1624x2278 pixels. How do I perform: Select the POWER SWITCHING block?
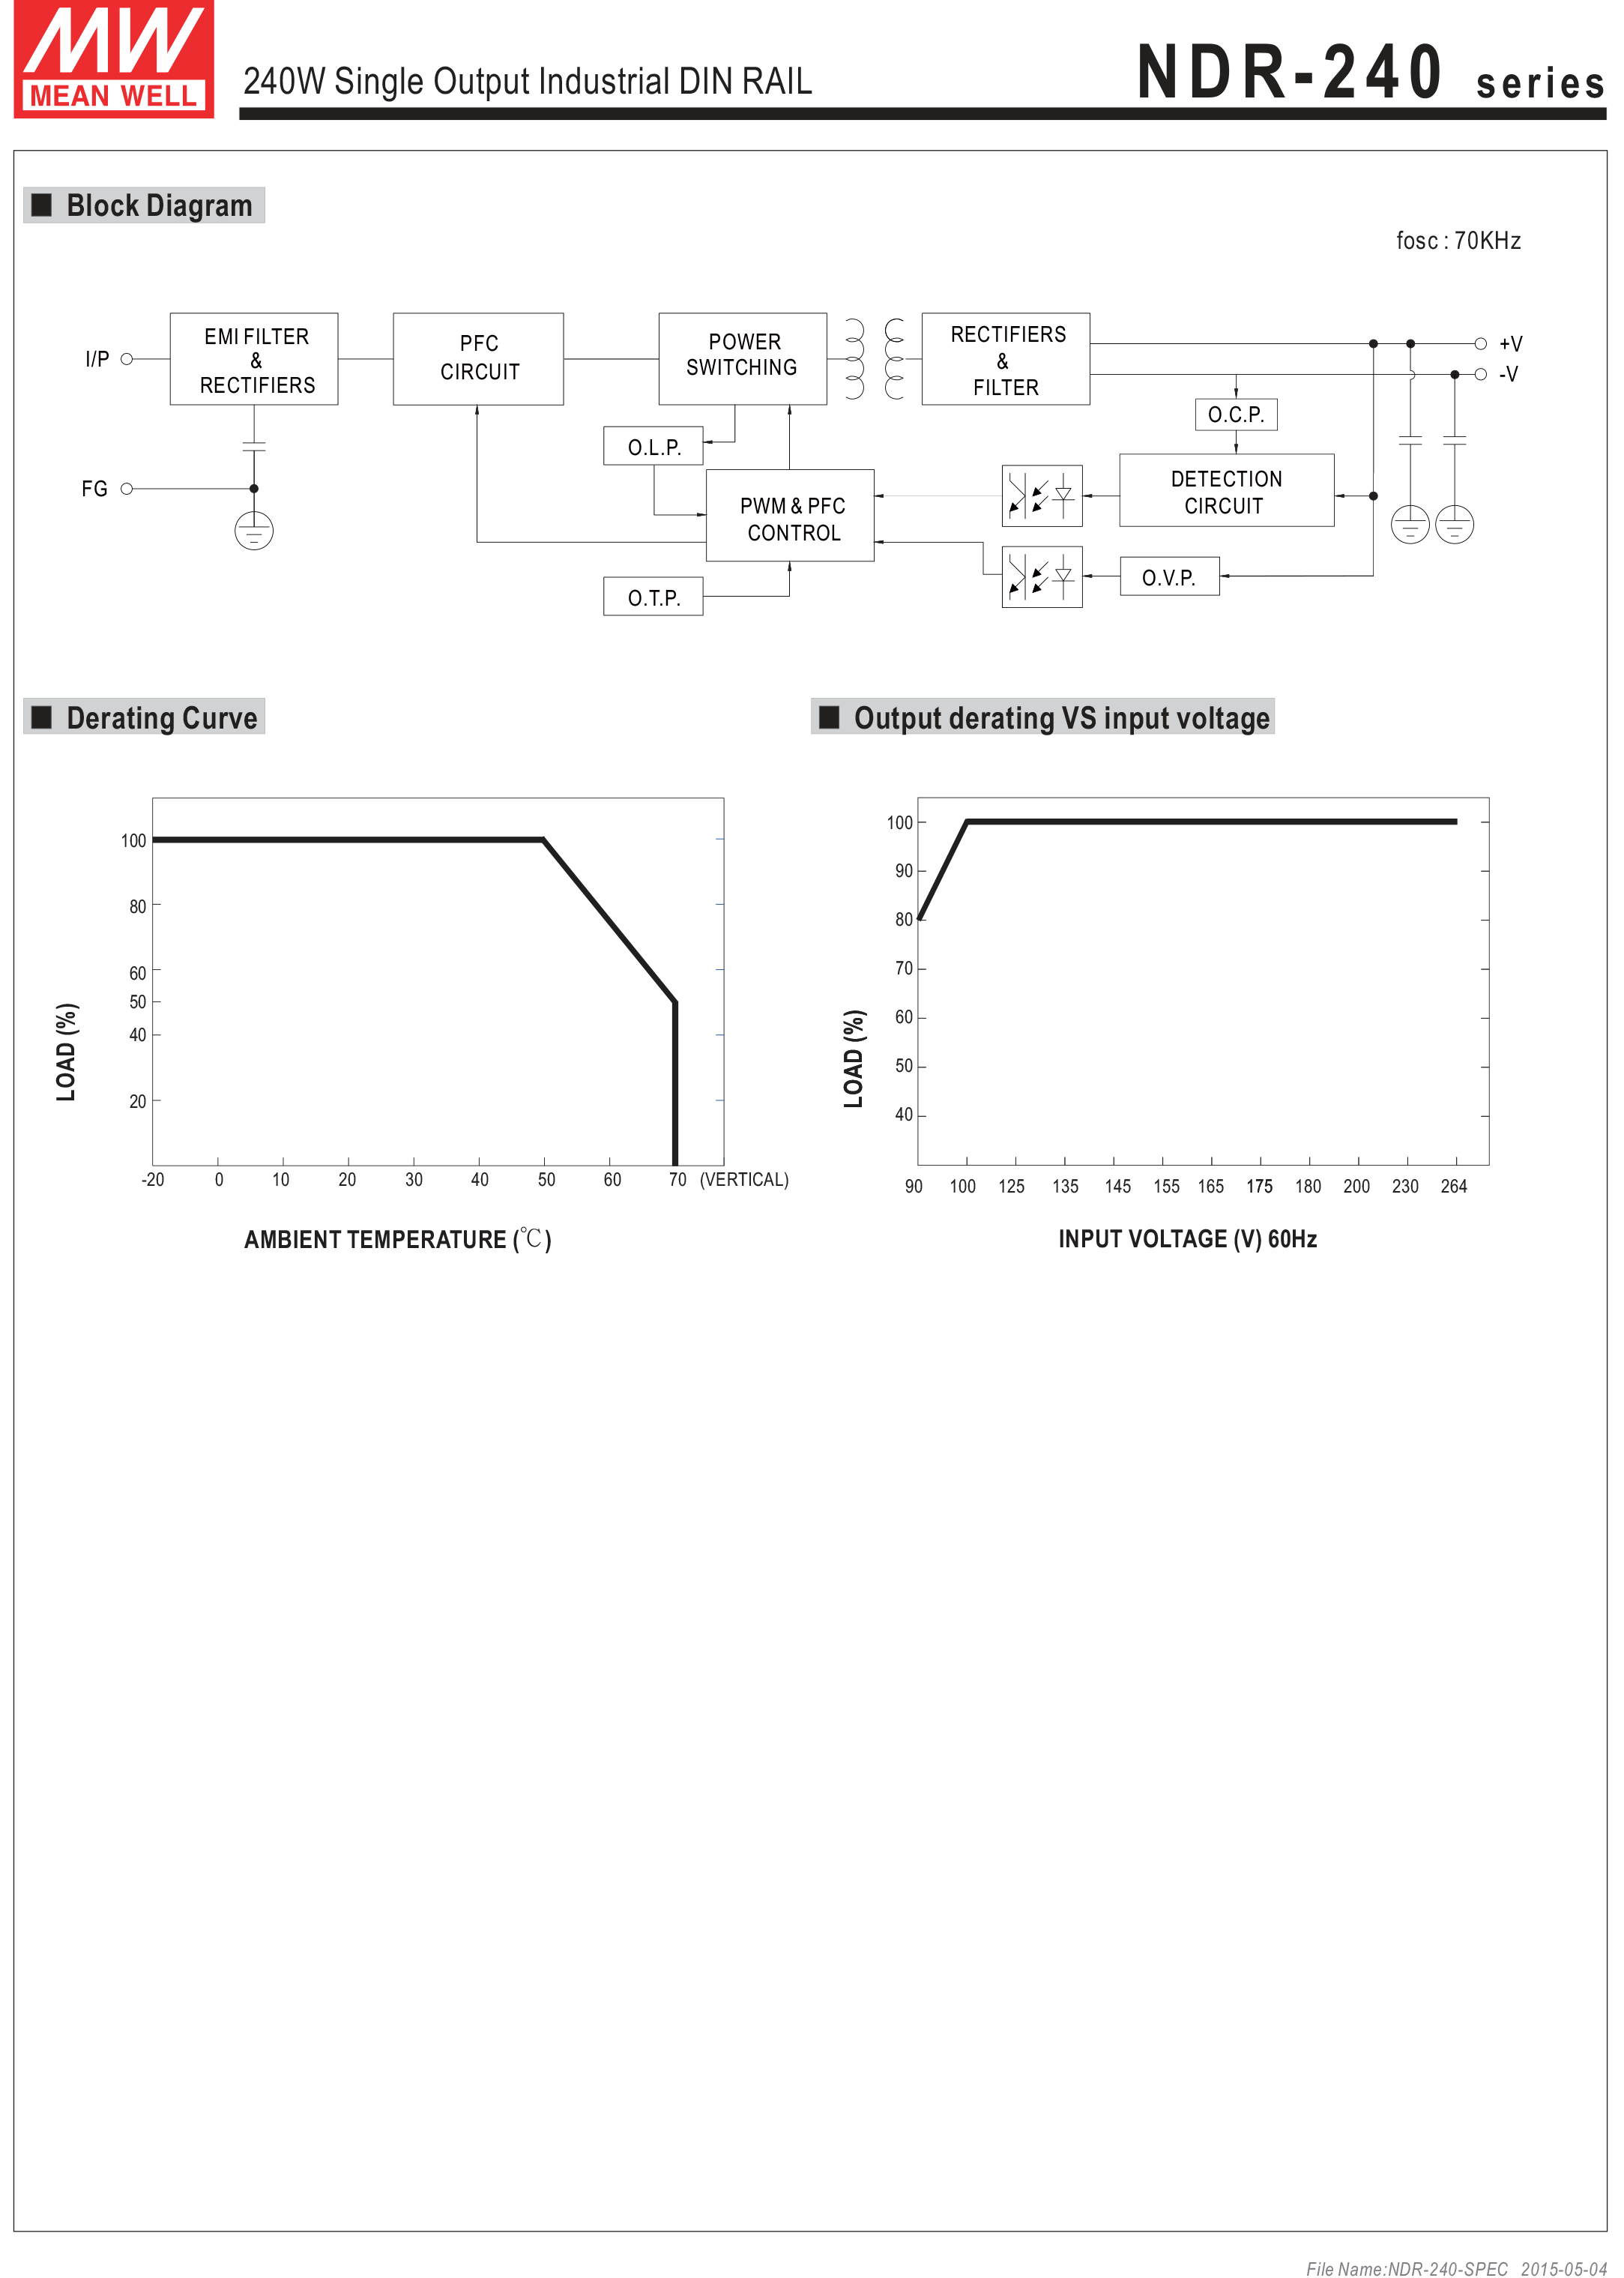point(743,359)
